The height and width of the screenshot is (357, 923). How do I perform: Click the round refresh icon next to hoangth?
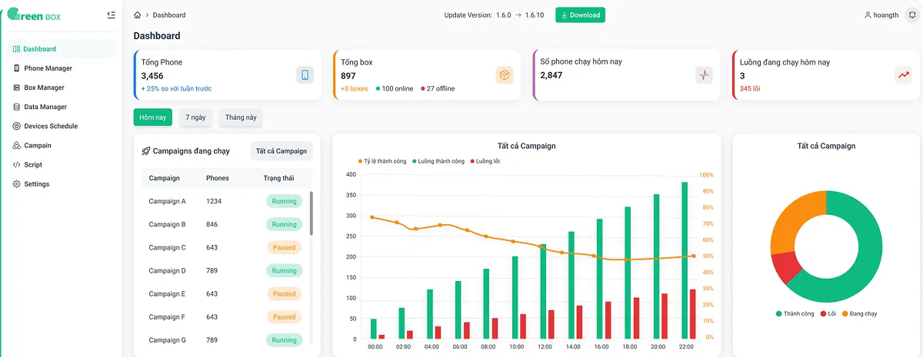[x=911, y=15]
